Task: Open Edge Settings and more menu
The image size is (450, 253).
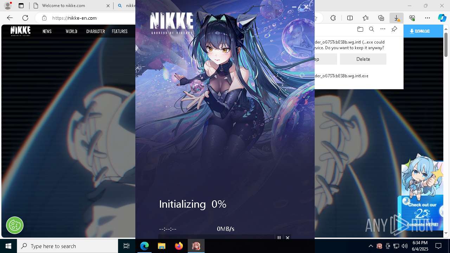Action: click(427, 18)
